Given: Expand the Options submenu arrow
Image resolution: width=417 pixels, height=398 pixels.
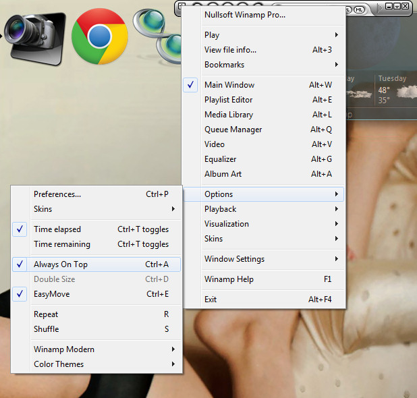Looking at the screenshot, I should [x=337, y=194].
